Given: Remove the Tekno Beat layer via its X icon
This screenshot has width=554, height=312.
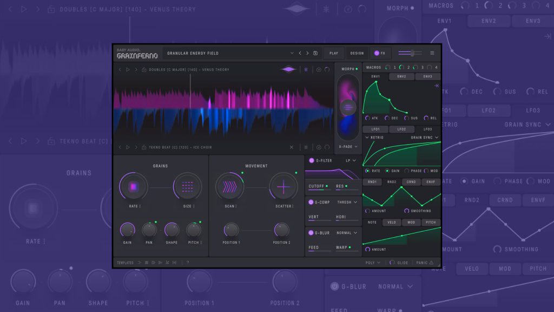Looking at the screenshot, I should (292, 147).
